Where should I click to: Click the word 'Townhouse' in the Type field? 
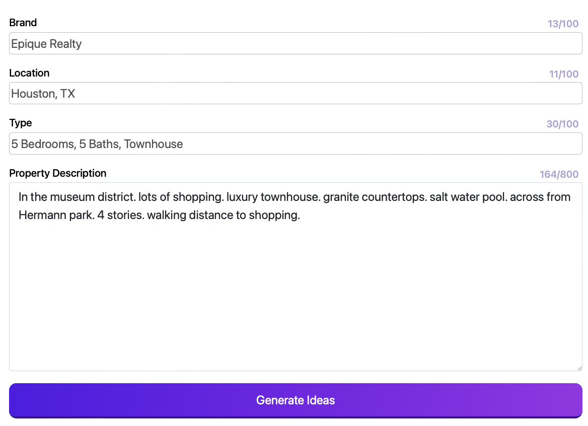coord(154,145)
